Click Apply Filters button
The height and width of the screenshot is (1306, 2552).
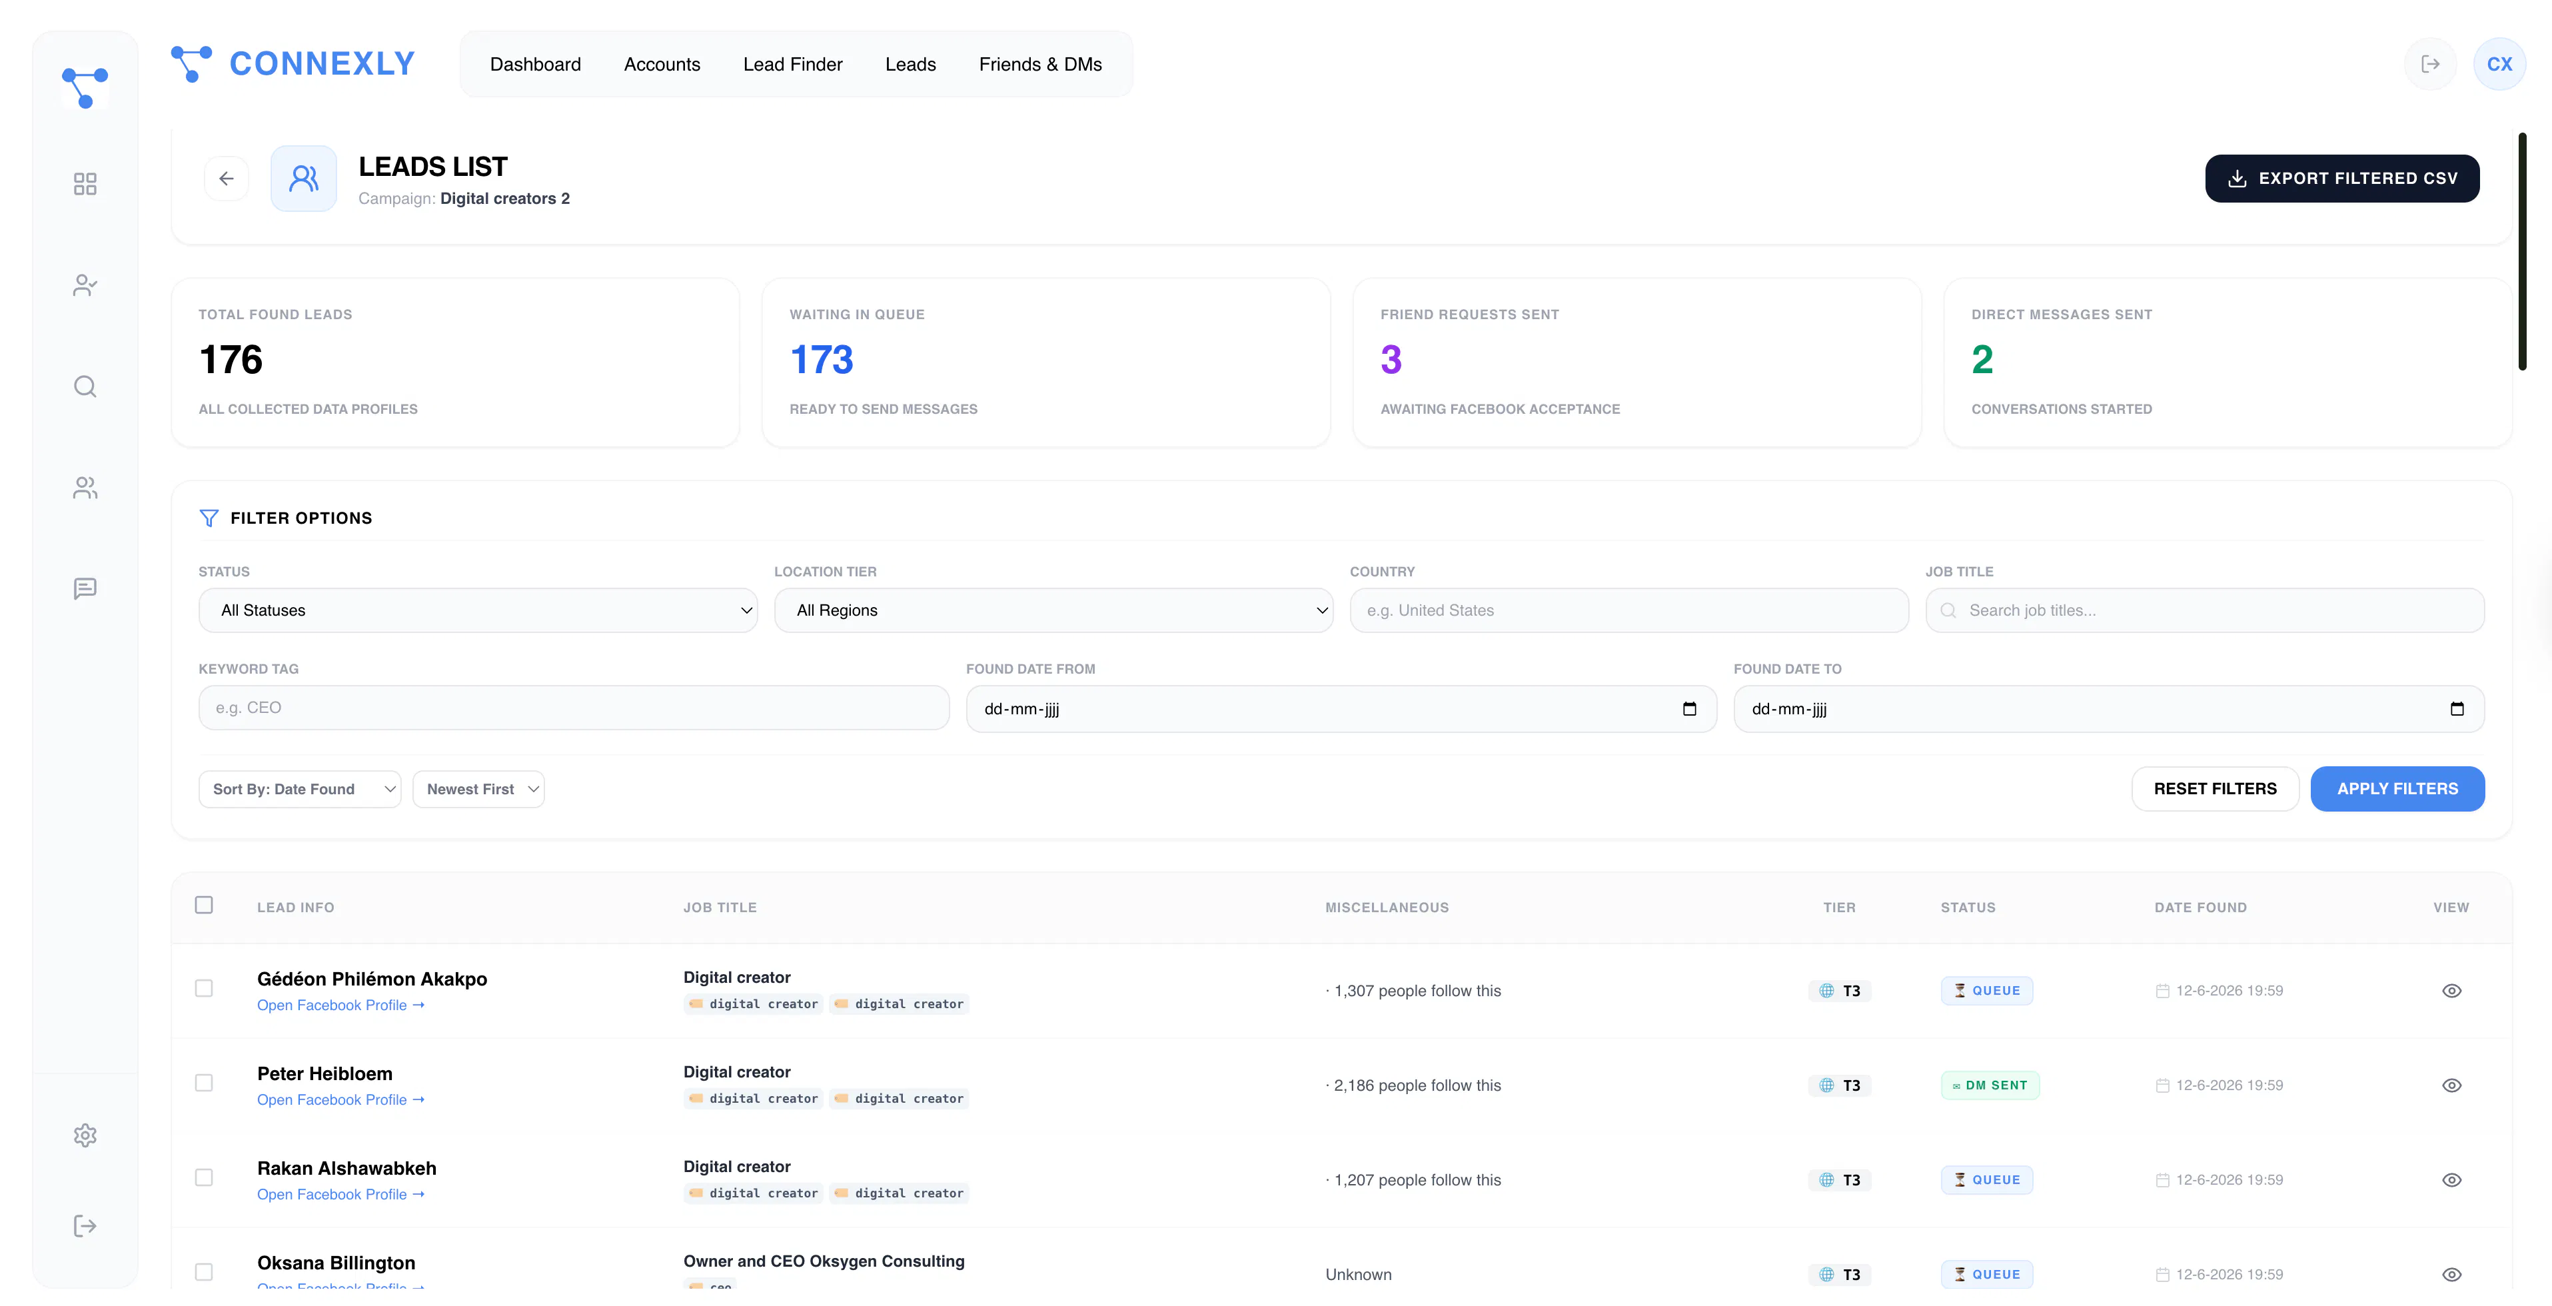click(x=2397, y=789)
